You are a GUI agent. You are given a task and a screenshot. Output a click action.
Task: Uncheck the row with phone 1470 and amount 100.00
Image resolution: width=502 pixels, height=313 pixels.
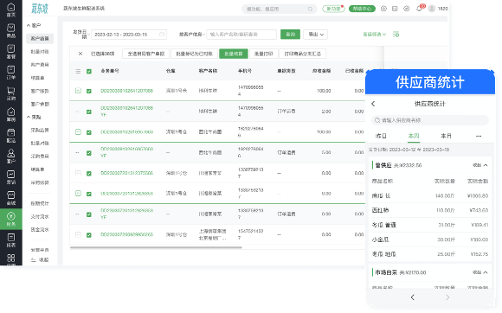[89, 91]
